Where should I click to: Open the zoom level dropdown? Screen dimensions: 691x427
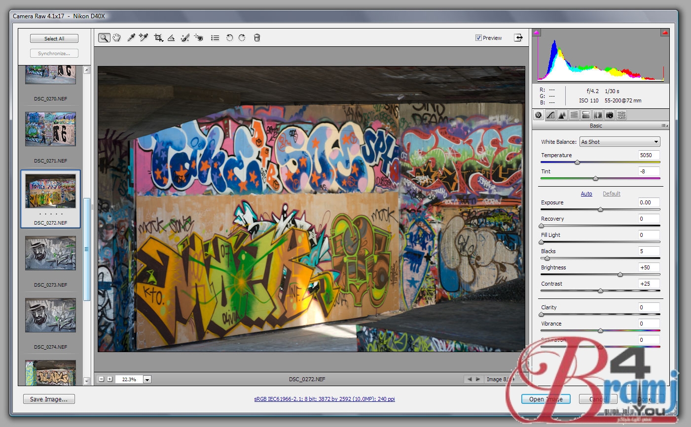[x=147, y=379]
